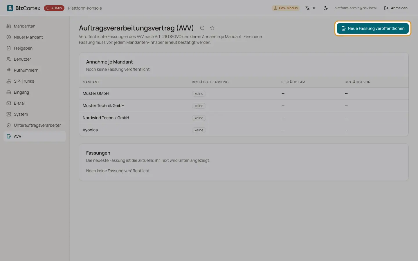Select the Muster Technik GmbH row name
418x261 pixels.
(x=103, y=106)
